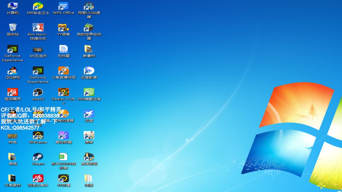
Task: Open the WPS Office shortcut
Action: 64,8
